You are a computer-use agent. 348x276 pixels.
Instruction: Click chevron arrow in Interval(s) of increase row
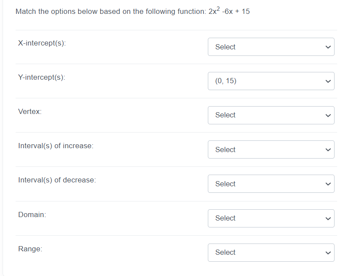point(328,149)
